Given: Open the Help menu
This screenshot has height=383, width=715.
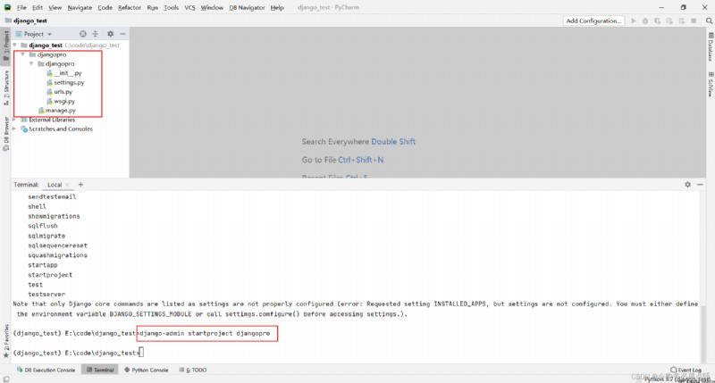Looking at the screenshot, I should click(277, 8).
